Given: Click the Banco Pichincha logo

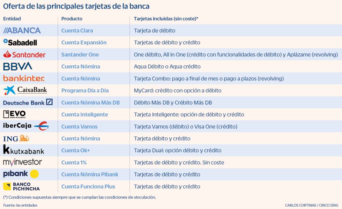Looking at the screenshot, I should pyautogui.click(x=21, y=186).
